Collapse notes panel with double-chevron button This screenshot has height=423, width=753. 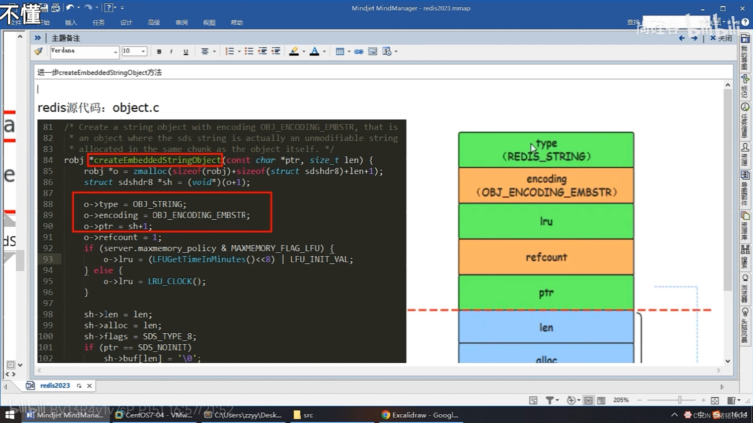(x=38, y=38)
